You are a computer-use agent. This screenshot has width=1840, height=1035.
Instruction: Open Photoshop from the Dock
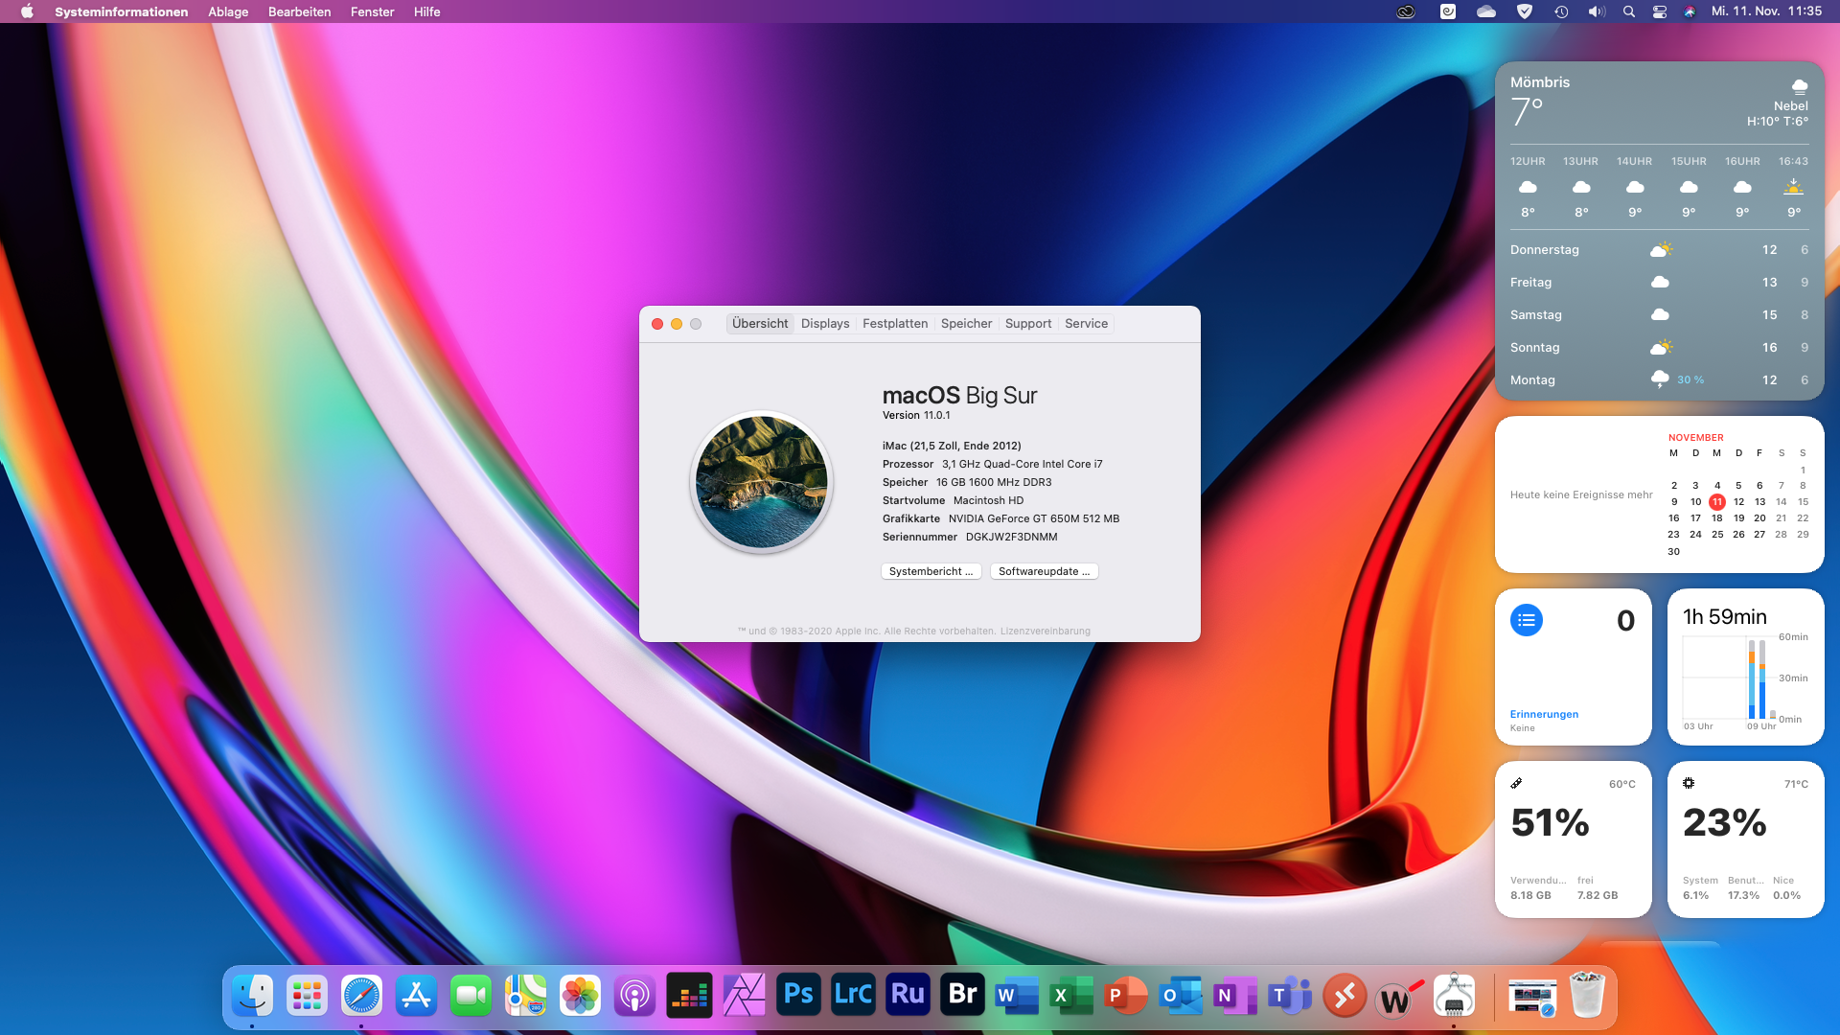click(798, 995)
